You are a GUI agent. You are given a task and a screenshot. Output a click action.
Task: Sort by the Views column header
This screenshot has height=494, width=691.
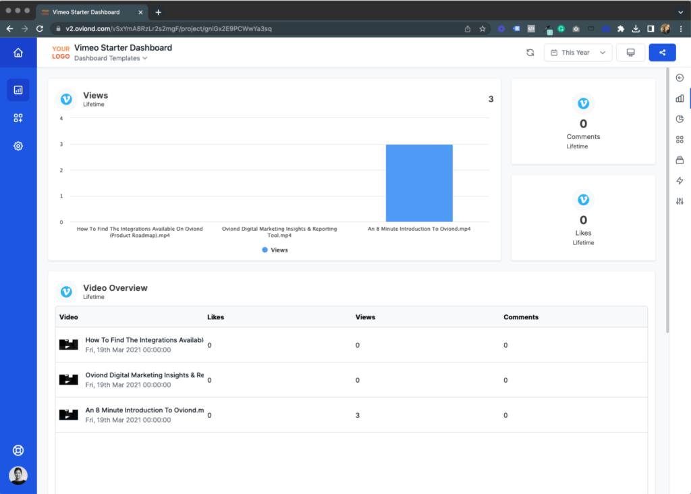[365, 317]
